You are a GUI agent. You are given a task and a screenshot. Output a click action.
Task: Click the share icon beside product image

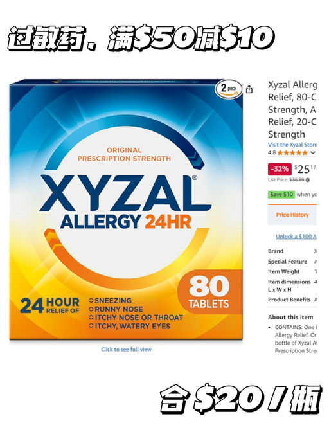pyautogui.click(x=249, y=89)
